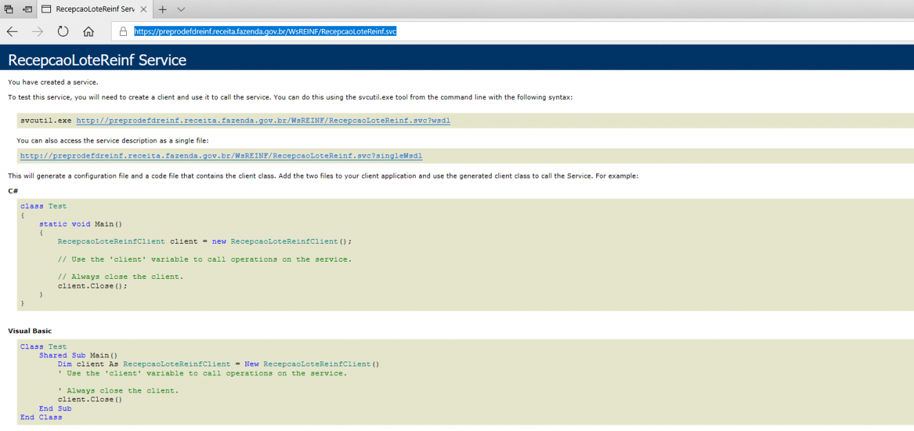Set these tabs aside icon

point(27,10)
